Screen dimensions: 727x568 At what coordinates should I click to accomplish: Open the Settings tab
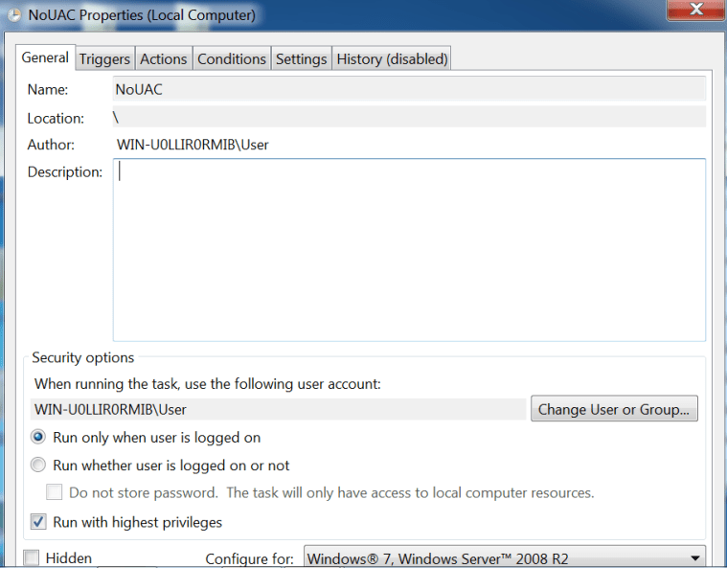302,58
